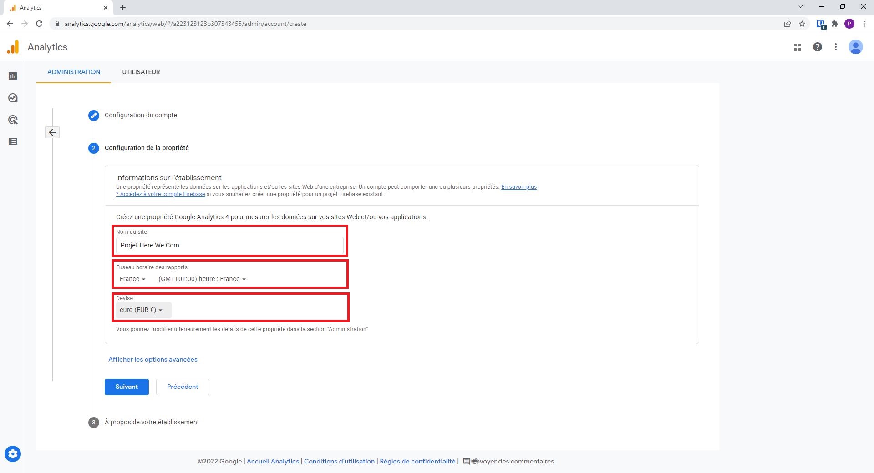
Task: Open the En savoir plus link
Action: click(519, 187)
